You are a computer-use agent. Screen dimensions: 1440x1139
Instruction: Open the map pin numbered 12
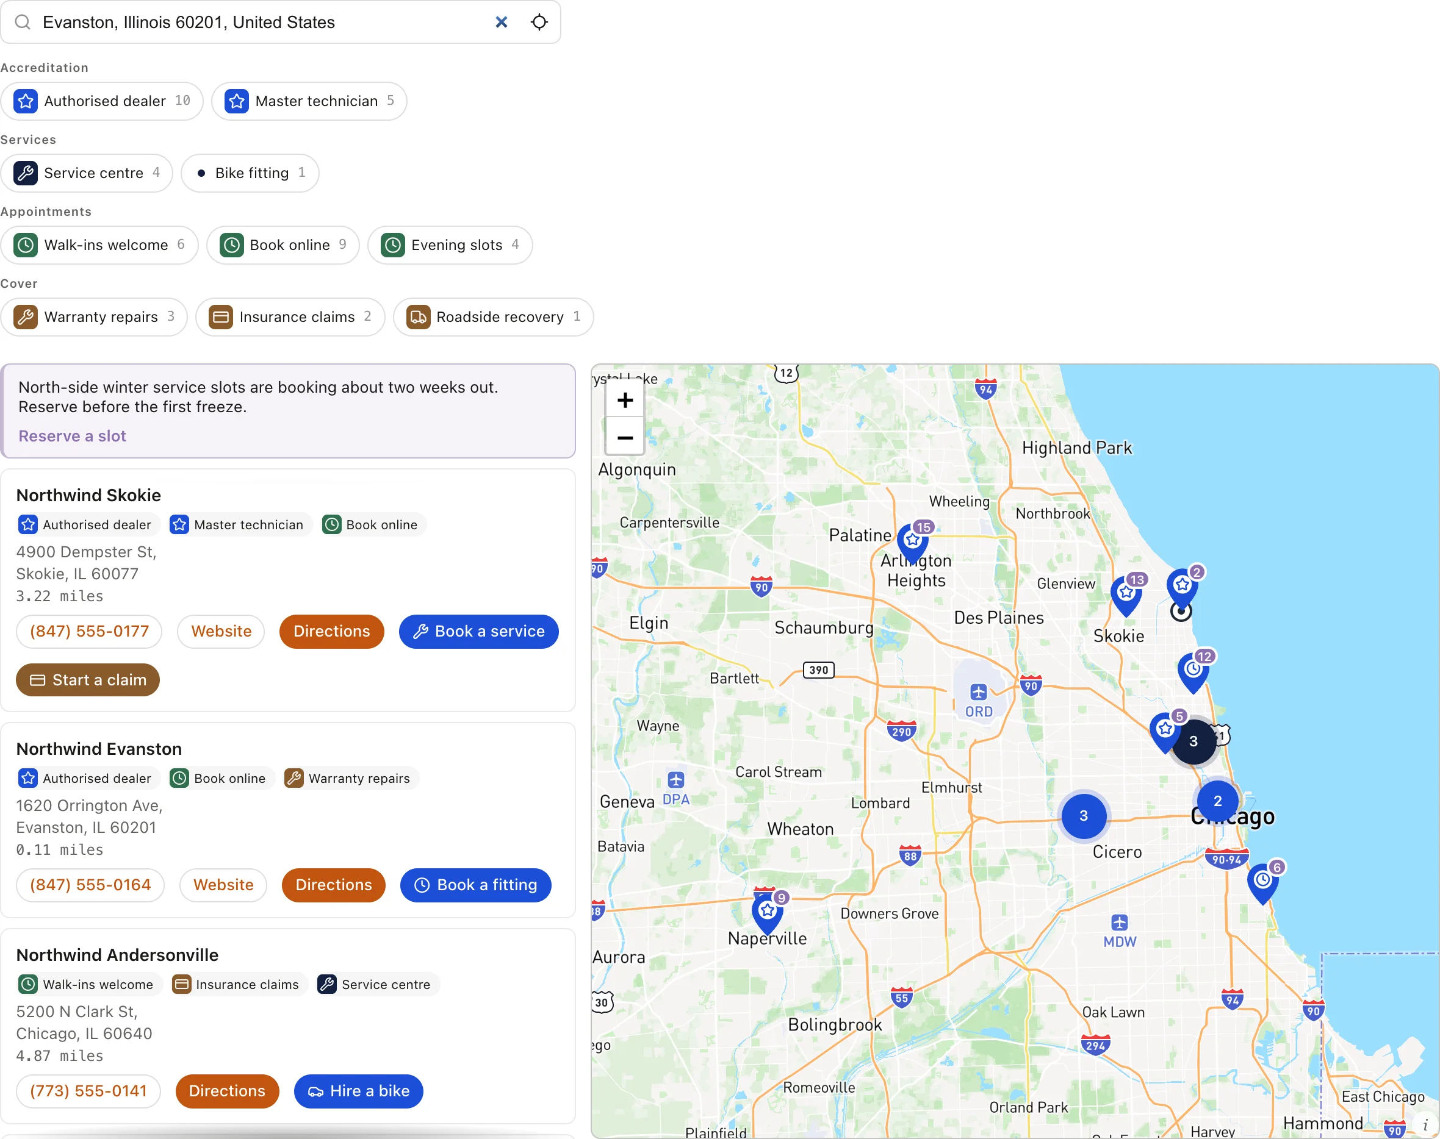coord(1193,671)
